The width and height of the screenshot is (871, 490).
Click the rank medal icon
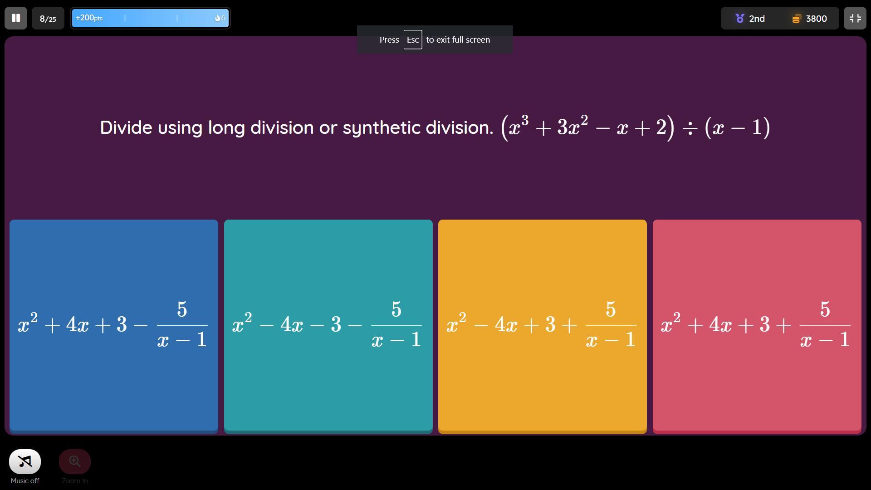click(740, 19)
